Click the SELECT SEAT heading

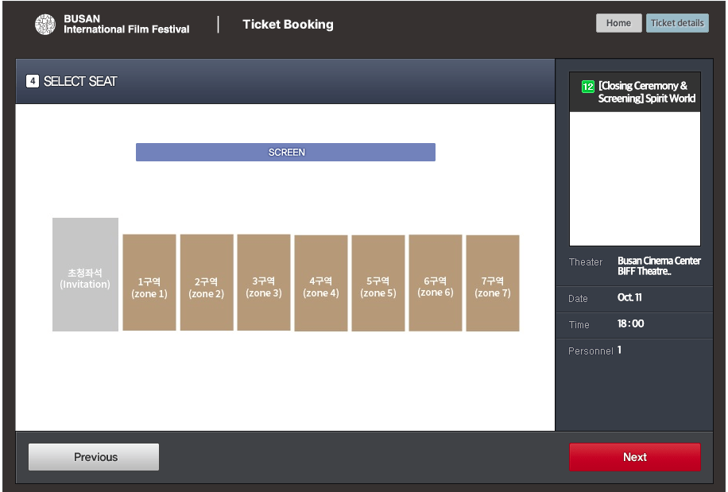80,81
